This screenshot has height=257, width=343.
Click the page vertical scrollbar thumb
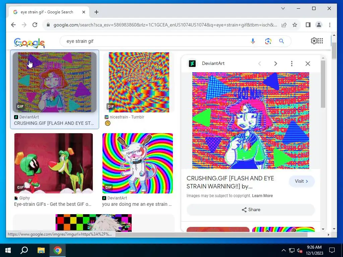point(334,51)
